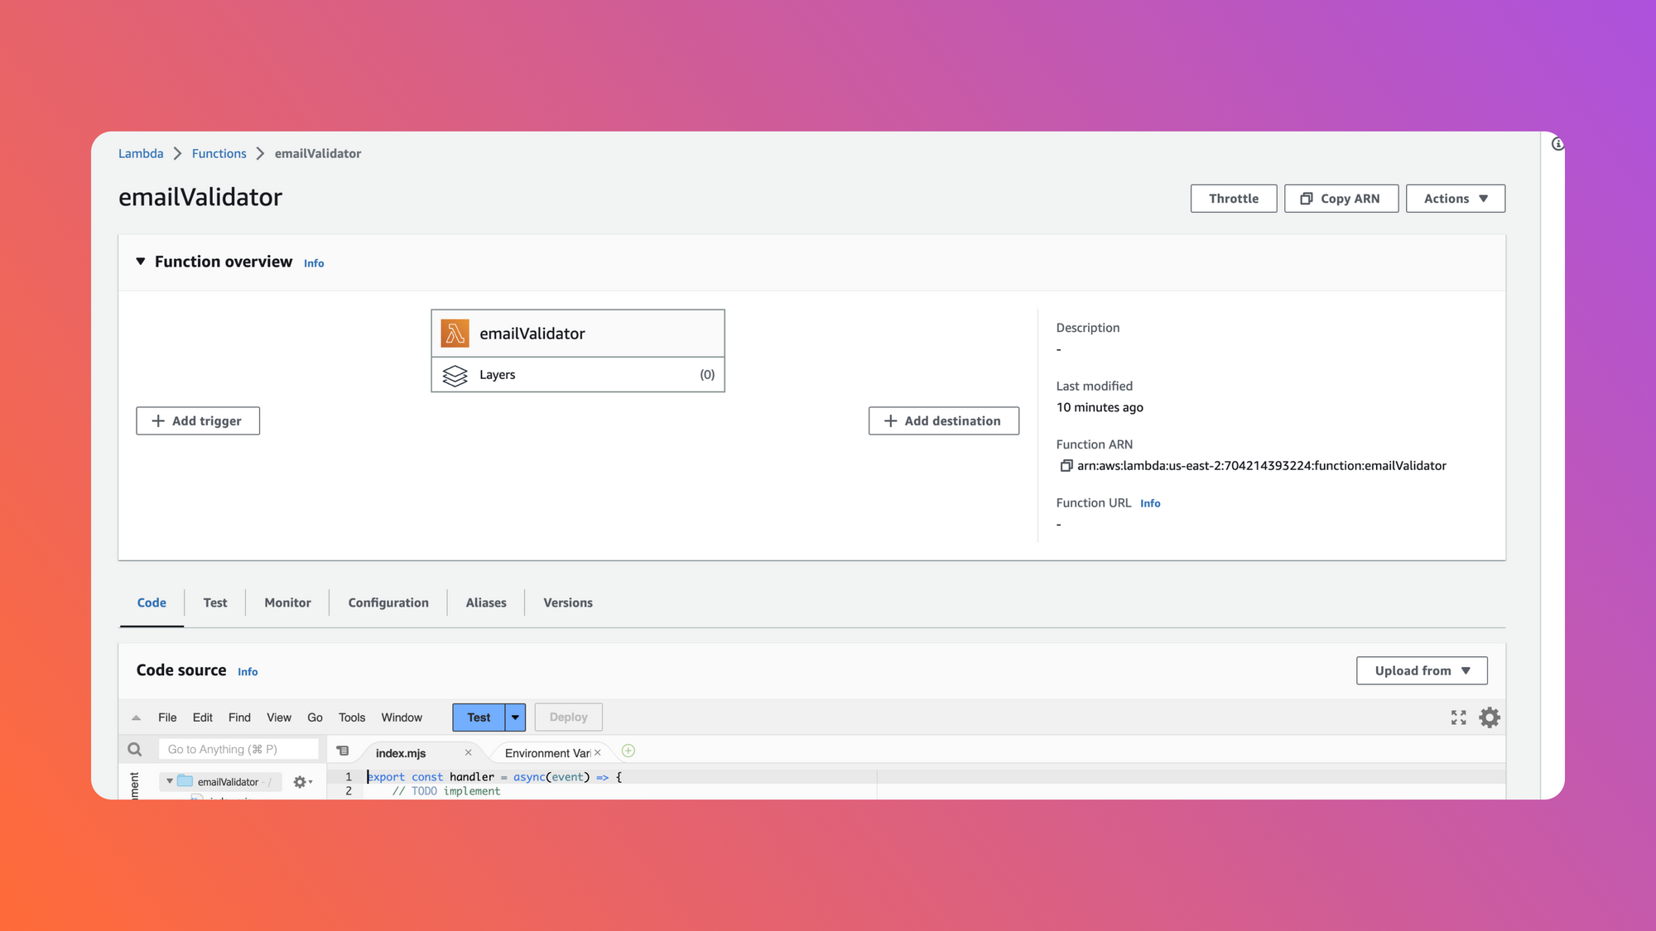Image resolution: width=1656 pixels, height=931 pixels.
Task: Go to the Versions tab
Action: point(568,603)
